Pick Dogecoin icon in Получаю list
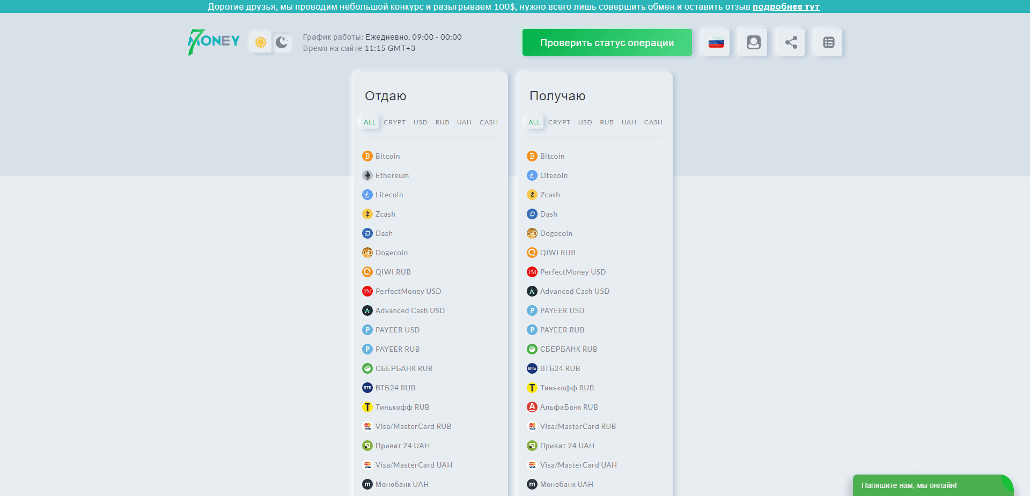The height and width of the screenshot is (496, 1030). coord(532,233)
